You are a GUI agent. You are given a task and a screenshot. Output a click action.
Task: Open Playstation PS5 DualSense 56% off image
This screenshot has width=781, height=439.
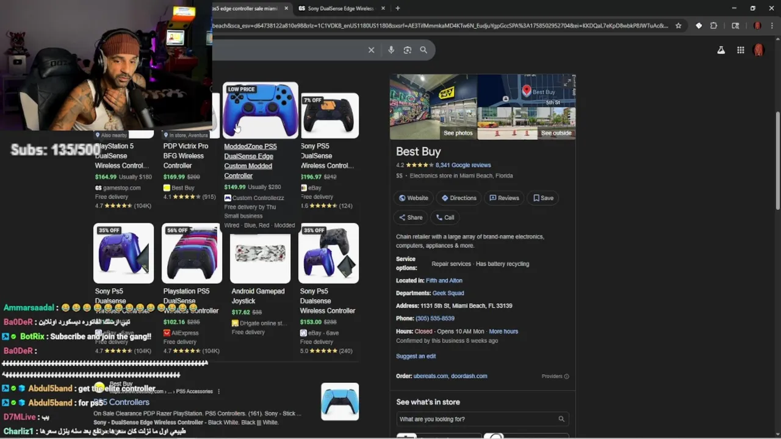click(192, 253)
